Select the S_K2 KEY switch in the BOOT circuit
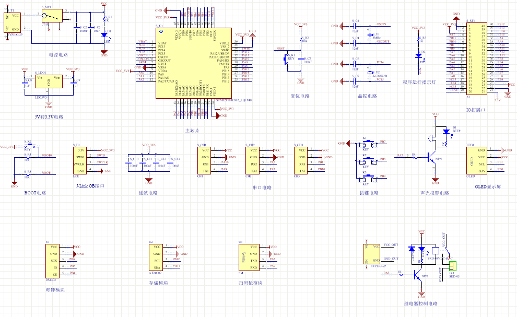 [30, 145]
